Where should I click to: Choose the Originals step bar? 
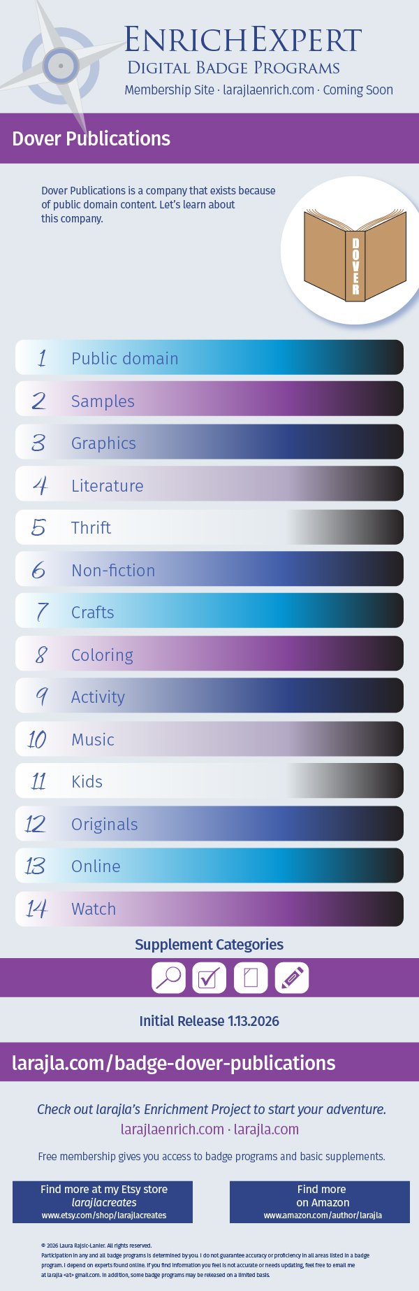209,824
